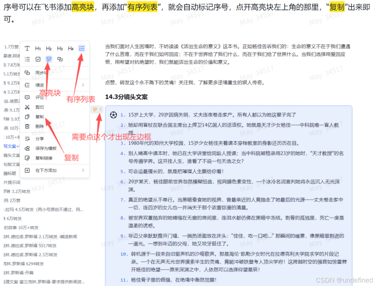Choose 分享 from the block menu
The width and height of the screenshot is (374, 286).
coord(55,139)
